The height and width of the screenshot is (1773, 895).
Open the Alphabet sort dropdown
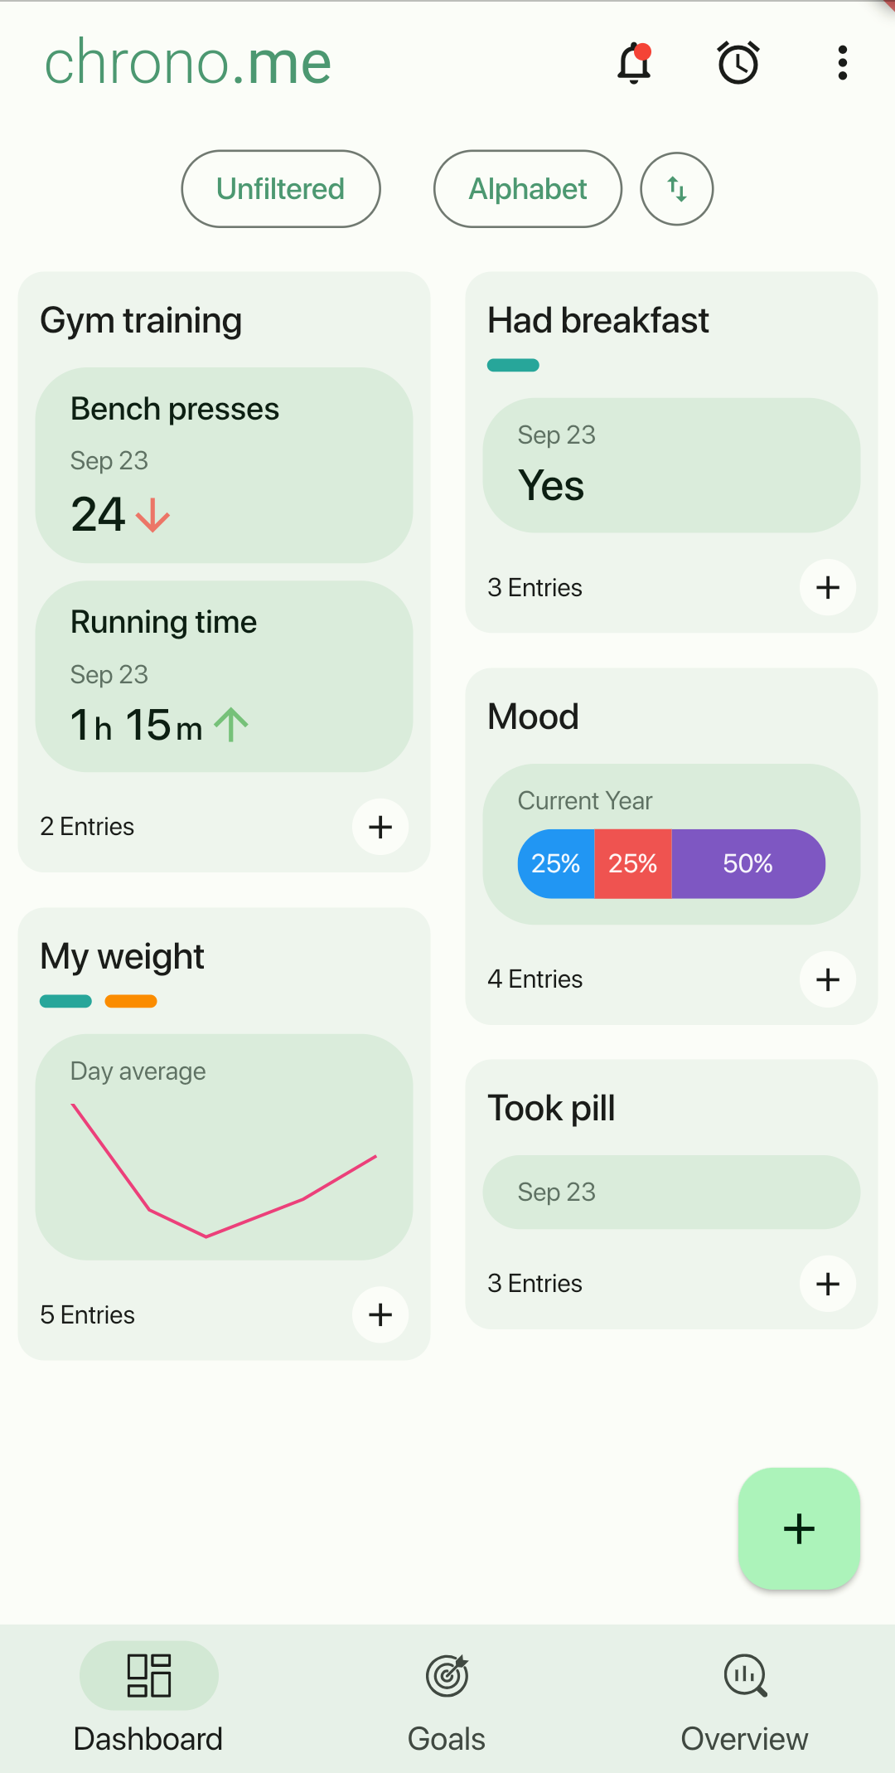coord(528,189)
